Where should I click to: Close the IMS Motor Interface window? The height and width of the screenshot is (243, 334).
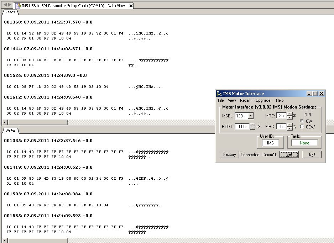tap(322, 94)
